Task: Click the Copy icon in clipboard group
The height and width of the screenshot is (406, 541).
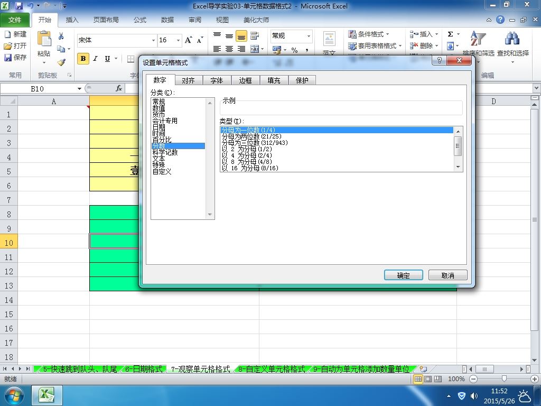Action: 61,49
